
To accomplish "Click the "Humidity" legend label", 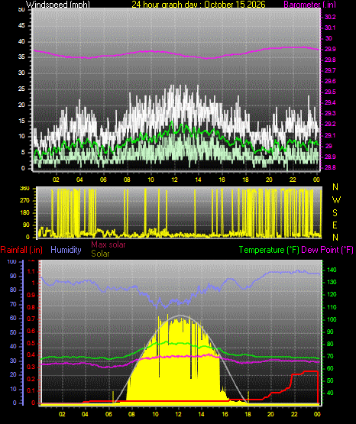I will [66, 250].
